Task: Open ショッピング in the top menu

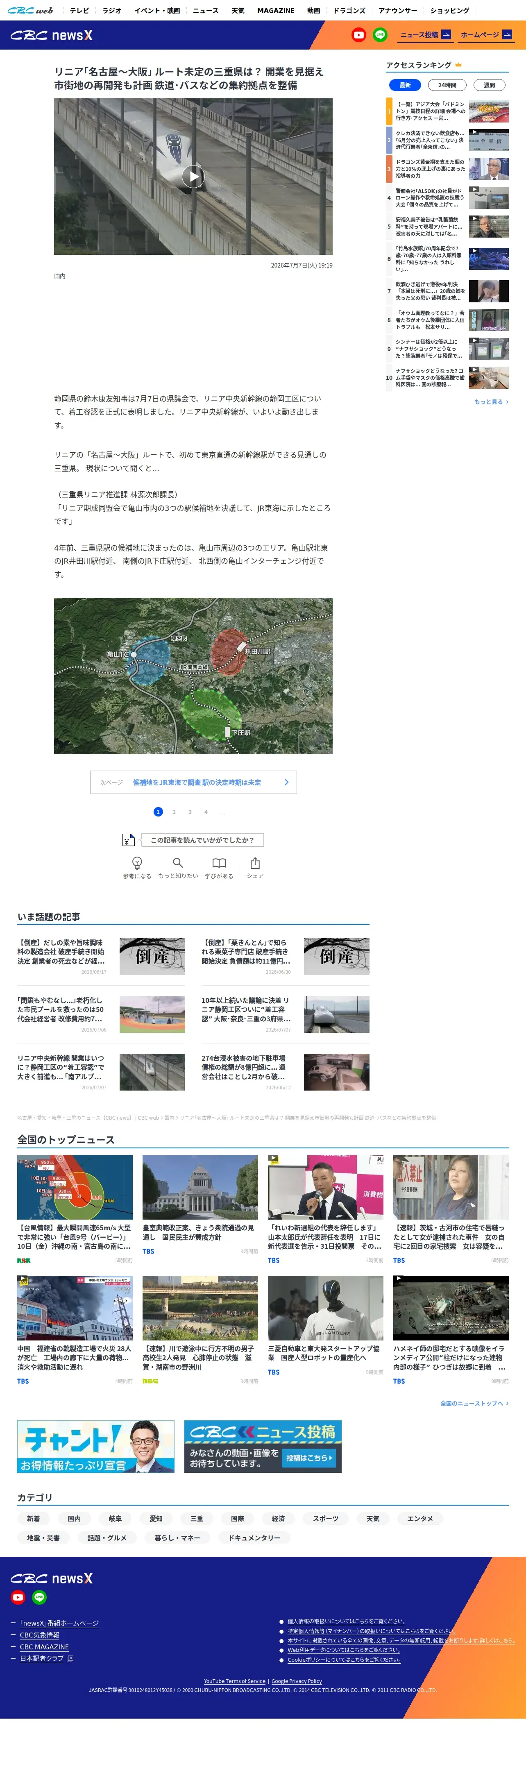Action: pos(450,10)
